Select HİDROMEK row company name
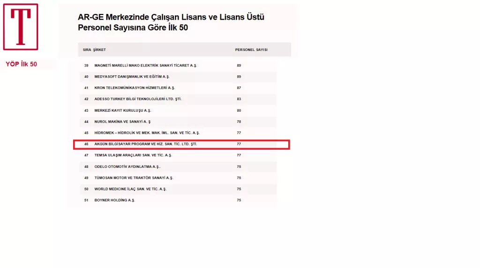The height and width of the screenshot is (268, 480). (x=147, y=133)
